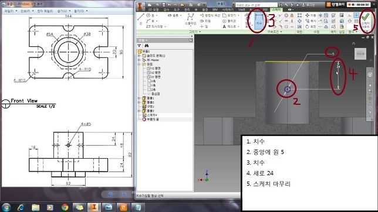The width and height of the screenshot is (378, 212).
Task: Select the Center Point (중심점) tree item
Action: pos(154,94)
